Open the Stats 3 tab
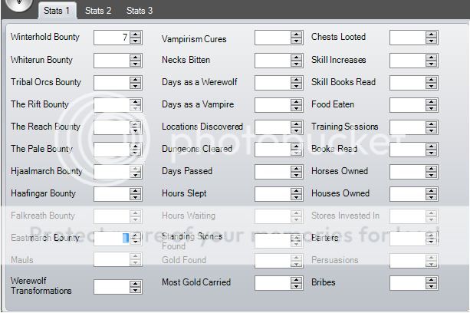Screen dimensions: 470x313 pyautogui.click(x=140, y=11)
